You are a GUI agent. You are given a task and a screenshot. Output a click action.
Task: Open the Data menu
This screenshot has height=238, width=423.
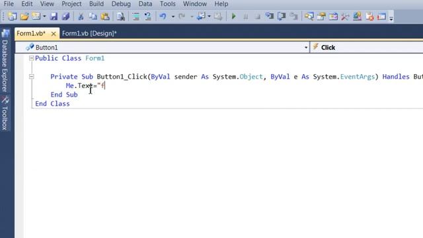145,4
